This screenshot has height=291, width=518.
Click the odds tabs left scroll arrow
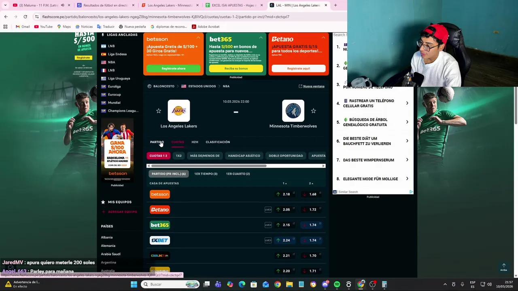click(149, 166)
